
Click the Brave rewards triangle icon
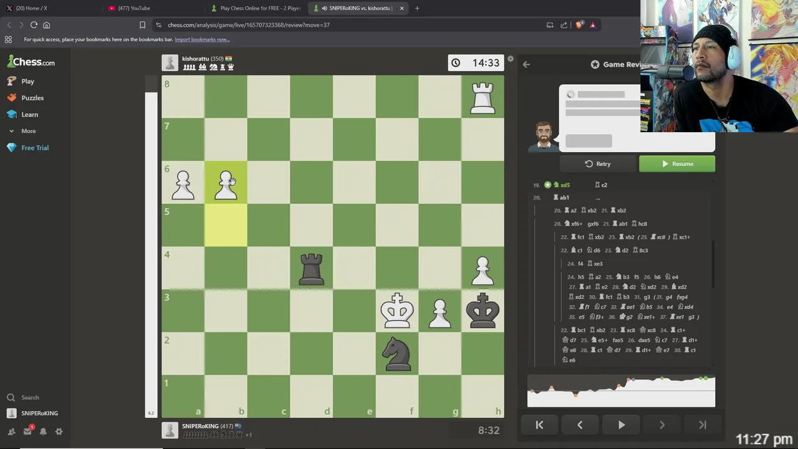click(592, 25)
